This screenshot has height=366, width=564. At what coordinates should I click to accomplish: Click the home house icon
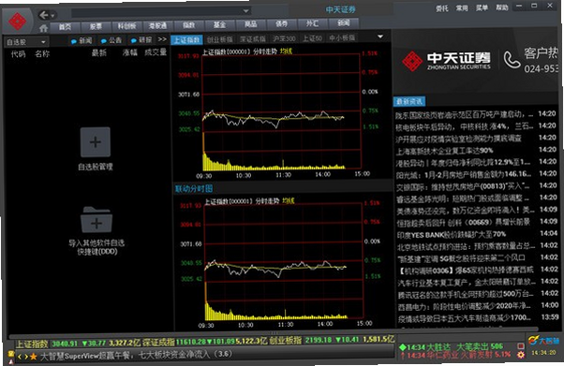[x=43, y=28]
